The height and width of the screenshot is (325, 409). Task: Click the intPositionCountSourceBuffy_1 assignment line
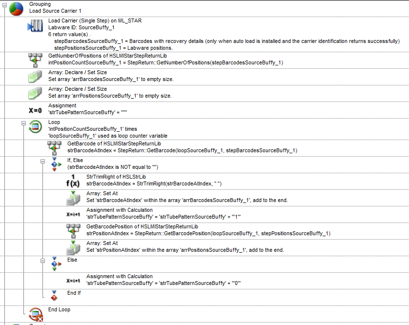click(x=165, y=62)
